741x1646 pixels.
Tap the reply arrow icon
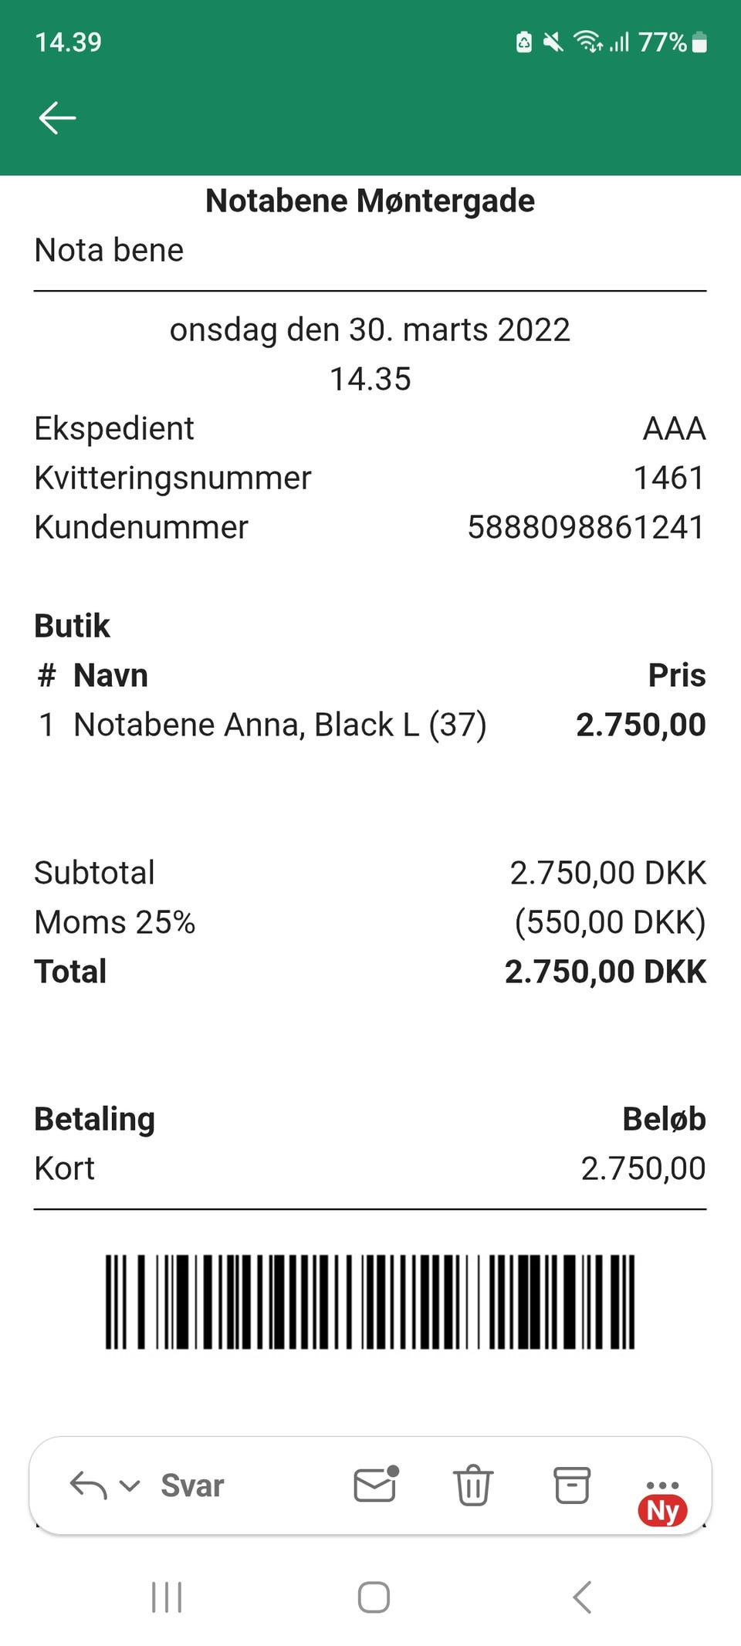click(88, 1485)
